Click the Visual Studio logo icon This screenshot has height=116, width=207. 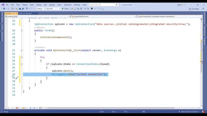click(3, 5)
